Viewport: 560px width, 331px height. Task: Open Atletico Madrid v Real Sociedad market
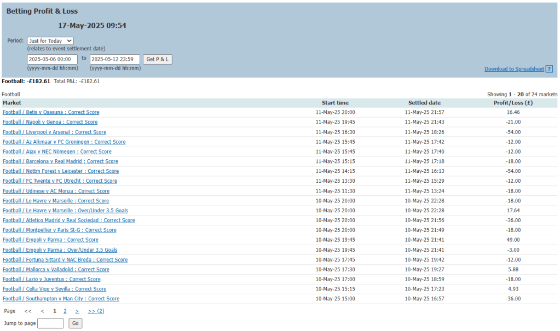point(68,220)
